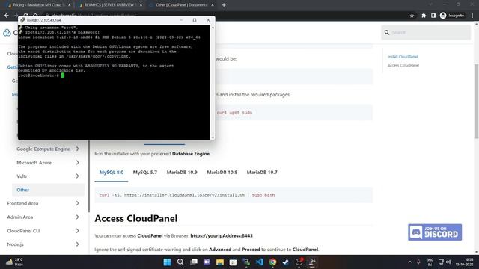
Task: Open Task View on the taskbar
Action: (194, 262)
